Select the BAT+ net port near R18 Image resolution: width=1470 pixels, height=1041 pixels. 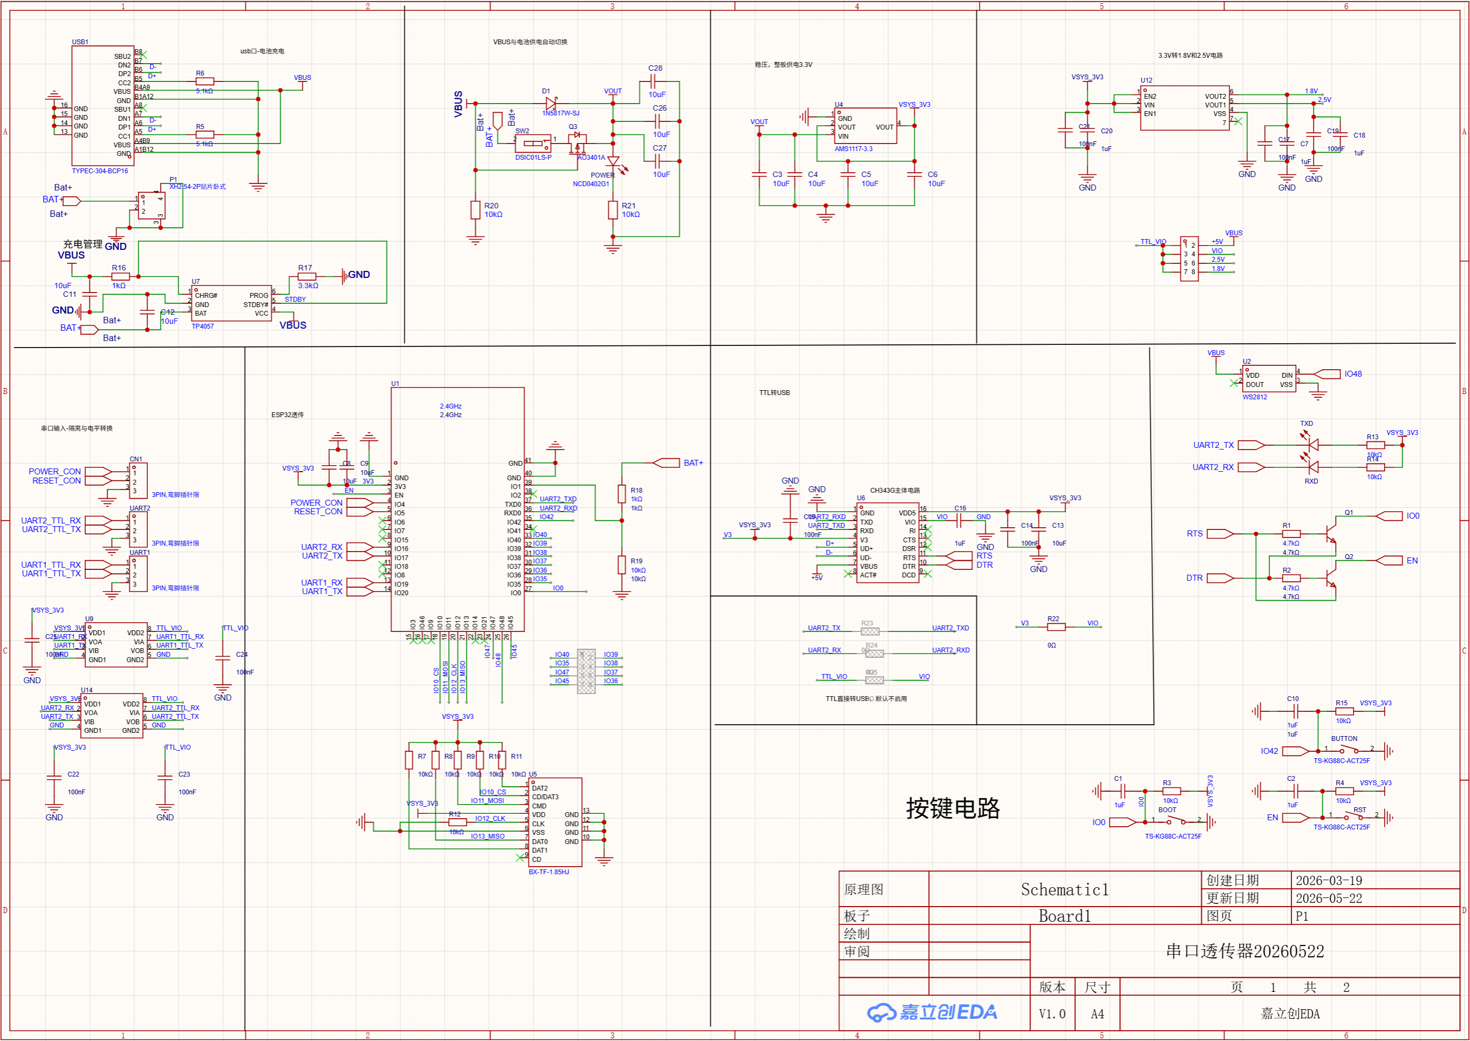tap(666, 463)
